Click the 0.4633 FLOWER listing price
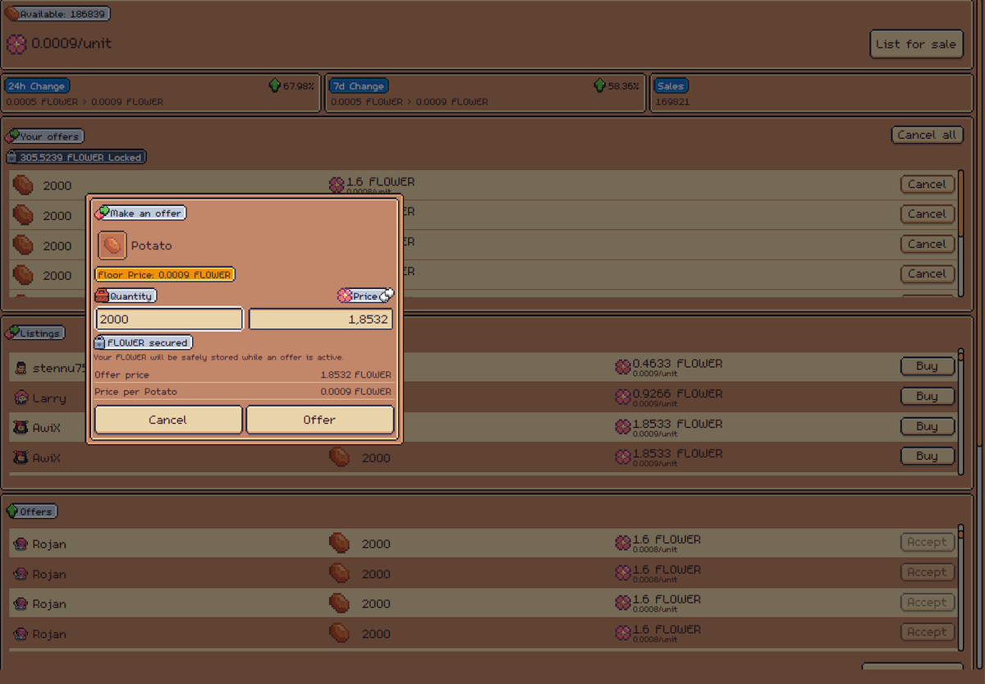This screenshot has width=985, height=684. click(677, 363)
